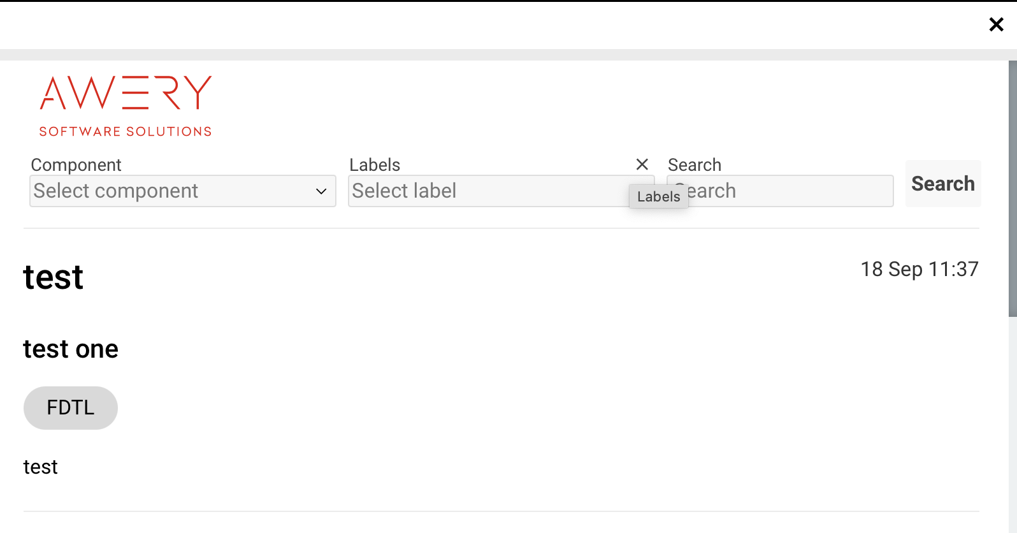Click the "test" description text below FDTL

point(41,467)
